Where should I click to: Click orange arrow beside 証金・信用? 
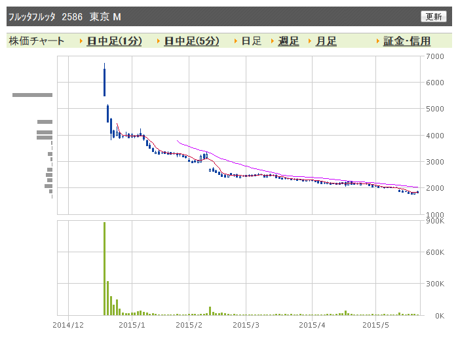[x=377, y=41]
